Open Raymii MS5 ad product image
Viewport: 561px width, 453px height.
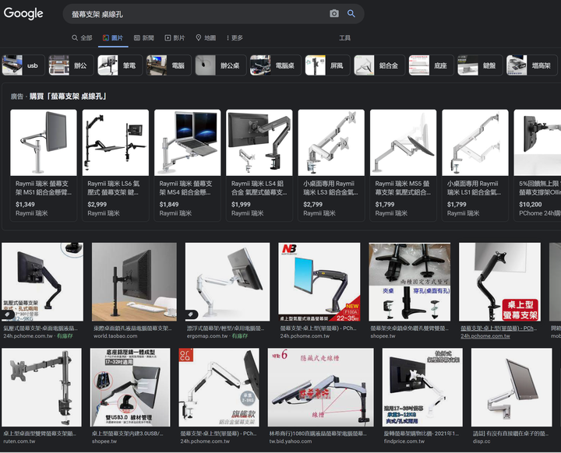click(x=404, y=142)
